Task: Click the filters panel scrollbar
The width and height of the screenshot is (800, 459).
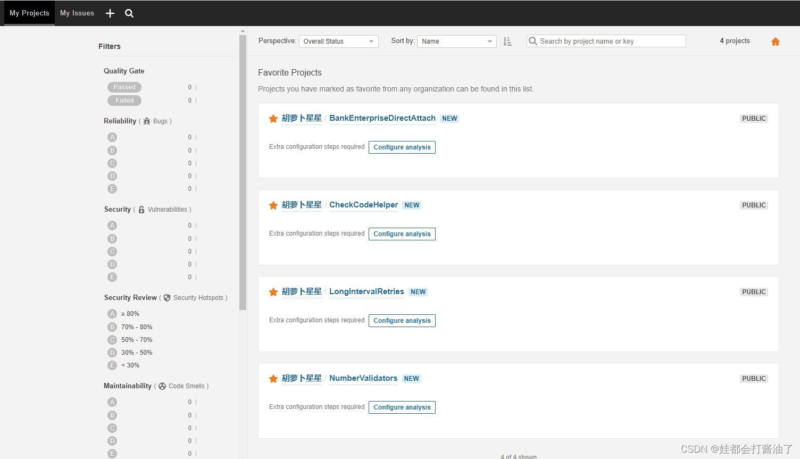Action: click(x=243, y=172)
